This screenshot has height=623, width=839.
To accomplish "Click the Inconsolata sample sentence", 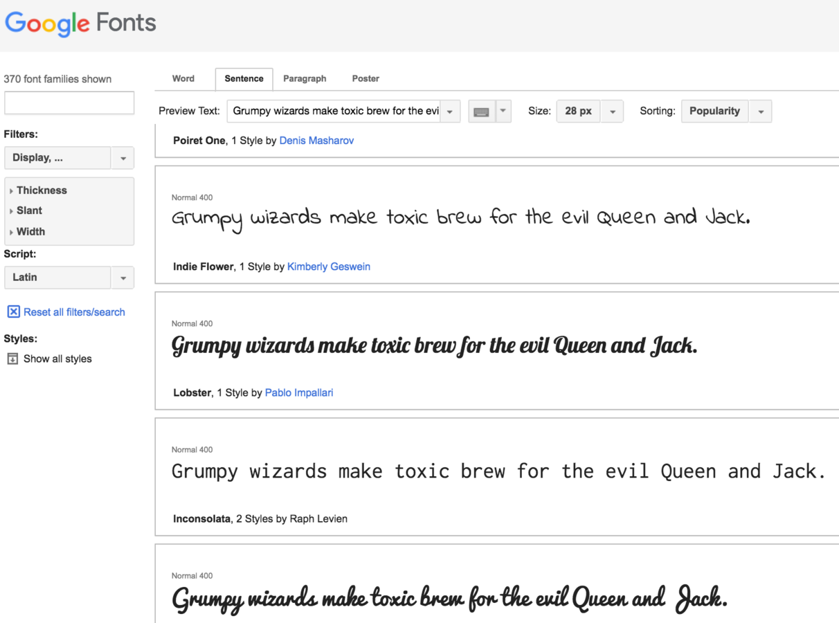I will click(498, 472).
